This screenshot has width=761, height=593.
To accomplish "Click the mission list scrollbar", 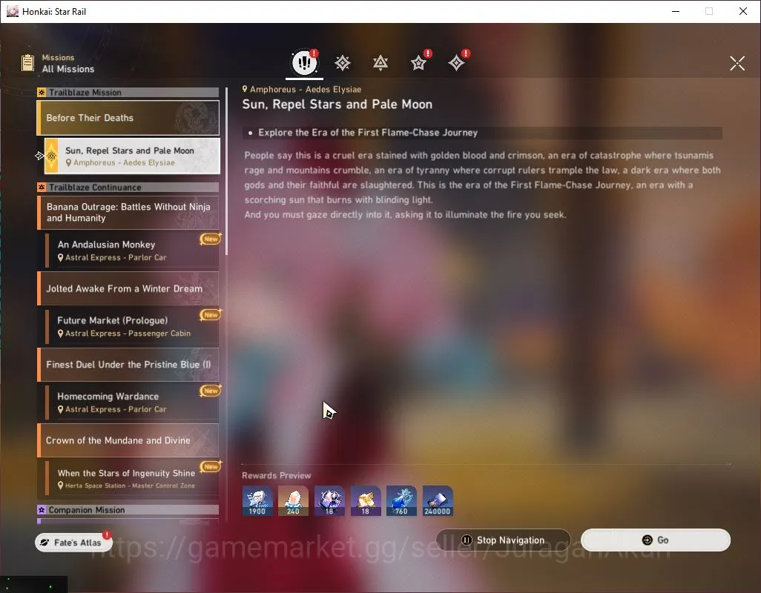I will point(226,171).
